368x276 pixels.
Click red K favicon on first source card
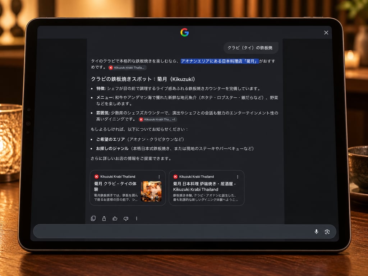(x=96, y=176)
